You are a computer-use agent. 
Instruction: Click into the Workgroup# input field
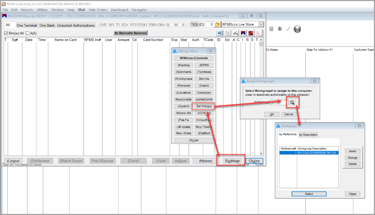click(279, 102)
